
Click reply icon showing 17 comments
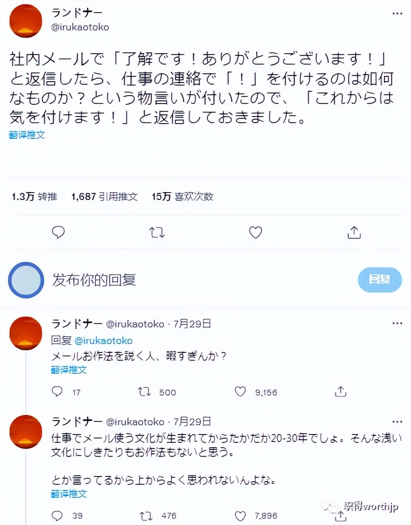pyautogui.click(x=57, y=391)
